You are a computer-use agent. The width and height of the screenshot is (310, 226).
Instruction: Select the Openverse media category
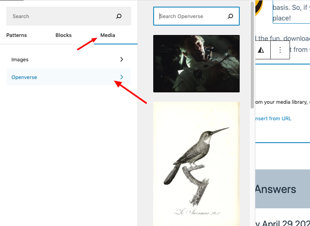(x=69, y=77)
